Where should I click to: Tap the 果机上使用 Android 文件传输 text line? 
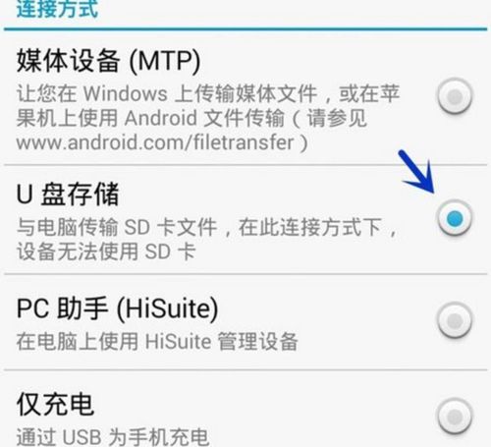coord(150,118)
